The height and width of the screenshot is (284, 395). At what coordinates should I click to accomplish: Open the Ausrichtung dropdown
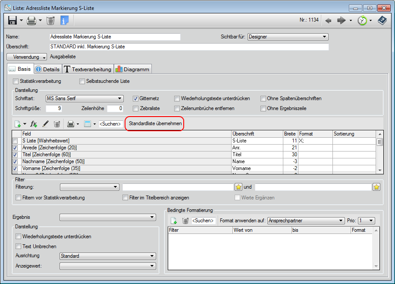pyautogui.click(x=107, y=256)
